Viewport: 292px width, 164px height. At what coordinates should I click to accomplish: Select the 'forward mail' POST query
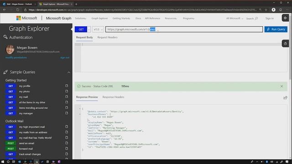(x=26, y=149)
